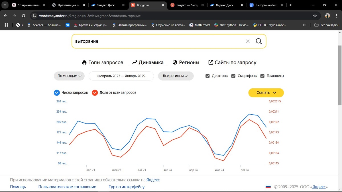Viewport: 342px width, 192px height.
Task: Expand the По месяцам dropdown
Action: pyautogui.click(x=69, y=76)
